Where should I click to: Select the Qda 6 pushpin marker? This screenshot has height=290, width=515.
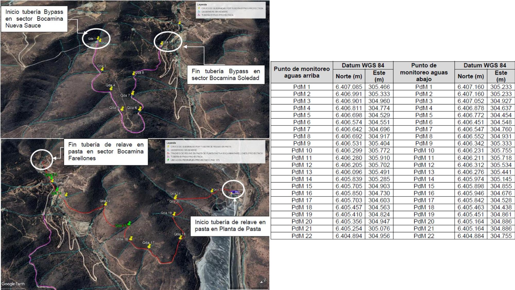[140, 109]
